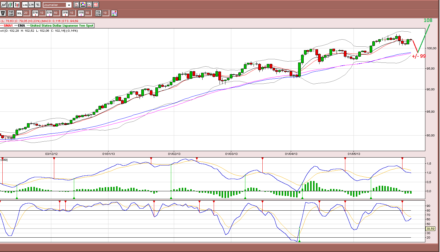Click the 39,59 stochastic value tag
440x252 pixels.
(430, 229)
